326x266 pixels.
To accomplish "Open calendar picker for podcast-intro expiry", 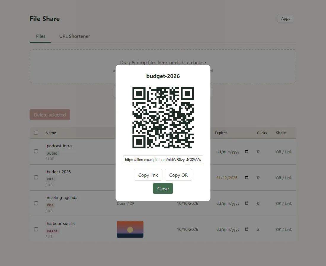I will pos(247,151).
